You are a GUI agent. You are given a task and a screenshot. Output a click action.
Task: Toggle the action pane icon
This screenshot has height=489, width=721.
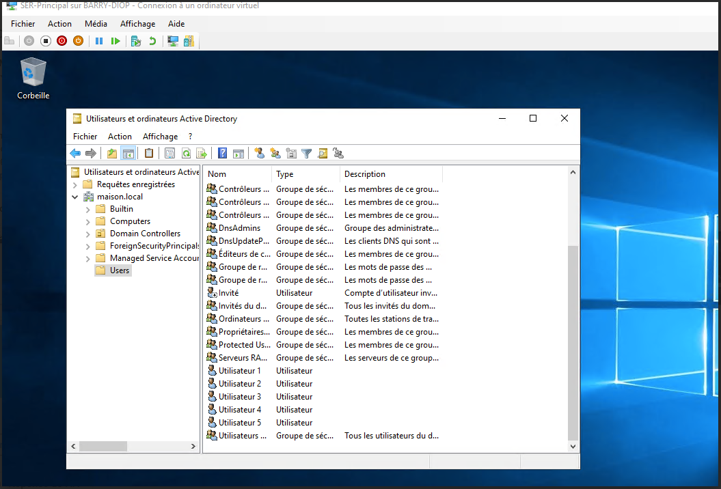239,153
